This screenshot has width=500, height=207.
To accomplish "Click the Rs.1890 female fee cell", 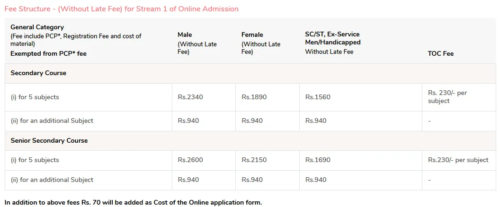I will pyautogui.click(x=254, y=97).
